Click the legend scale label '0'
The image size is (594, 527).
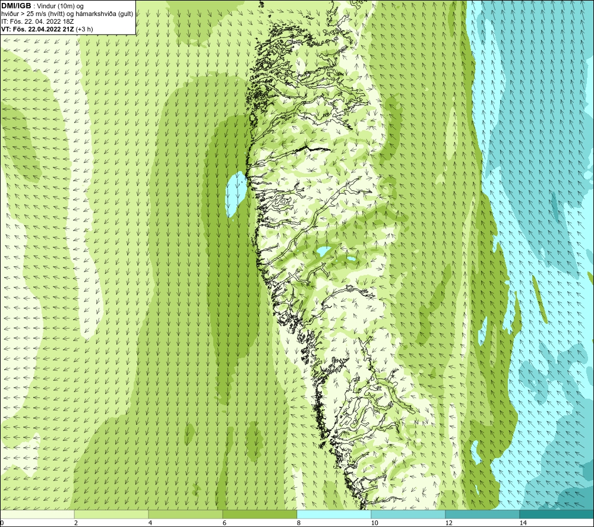[x=2, y=523]
